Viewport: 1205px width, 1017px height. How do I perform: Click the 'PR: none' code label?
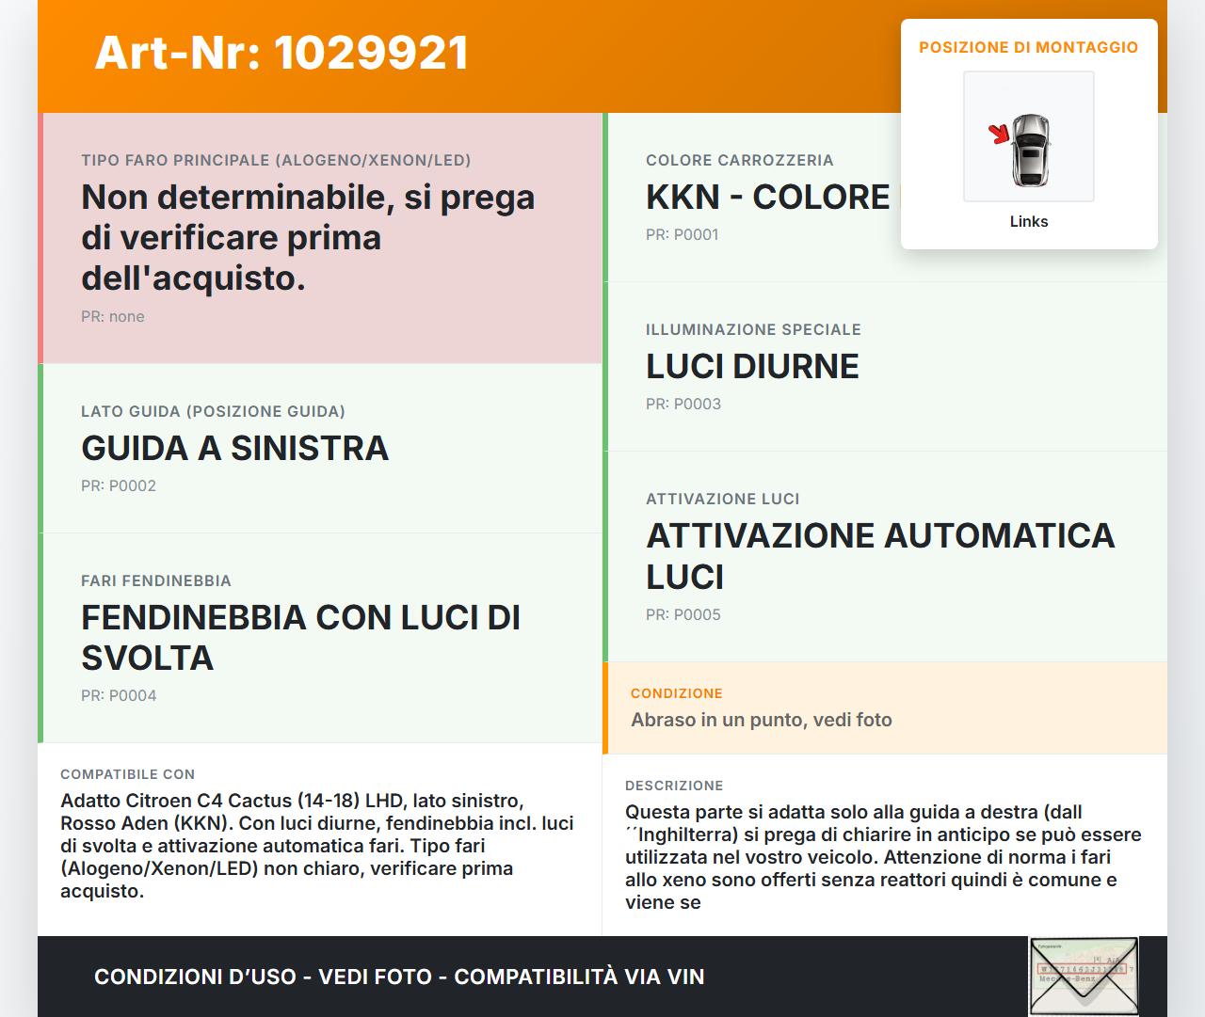[x=112, y=316]
